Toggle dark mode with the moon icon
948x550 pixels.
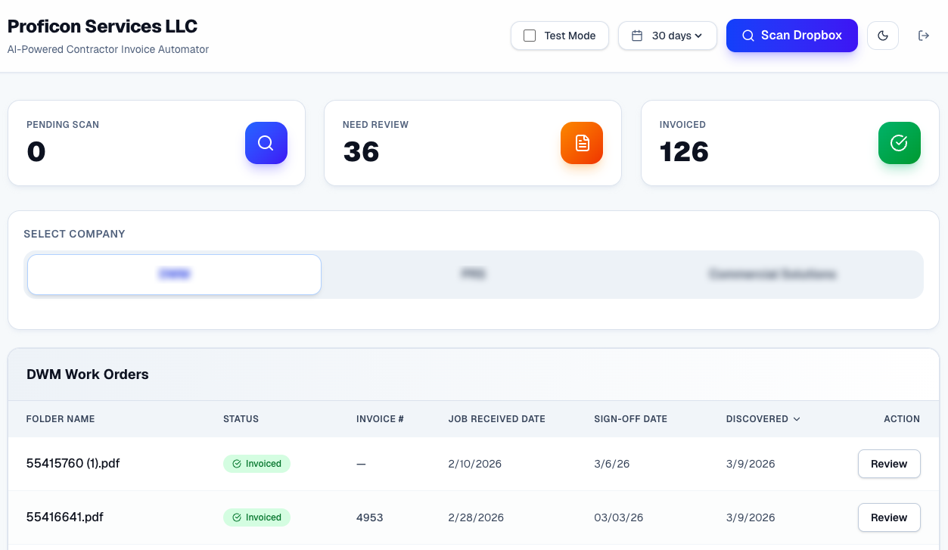click(x=882, y=36)
